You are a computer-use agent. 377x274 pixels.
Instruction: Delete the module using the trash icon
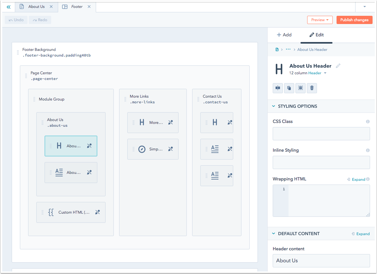[312, 88]
